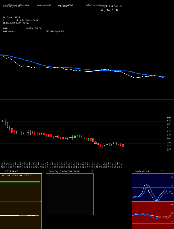Click the 1.04 price axis label
174x229 pixels.
click(x=169, y=138)
